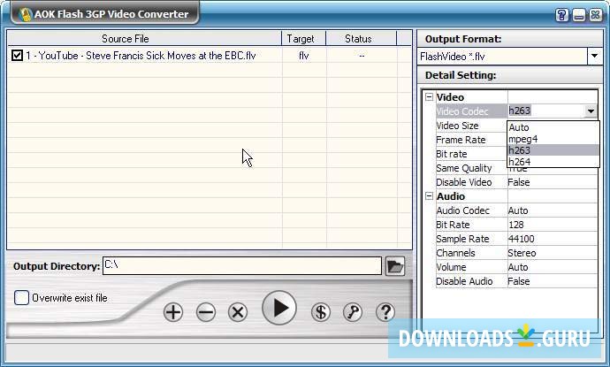Click the key register button
Screen dimensions: 610x367
point(353,312)
